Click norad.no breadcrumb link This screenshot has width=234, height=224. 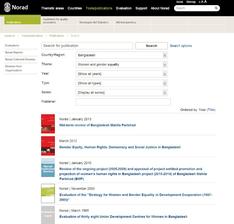(x=10, y=36)
